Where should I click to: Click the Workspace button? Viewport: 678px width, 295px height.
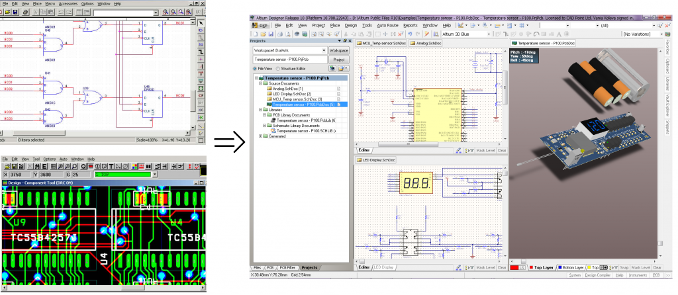point(338,50)
